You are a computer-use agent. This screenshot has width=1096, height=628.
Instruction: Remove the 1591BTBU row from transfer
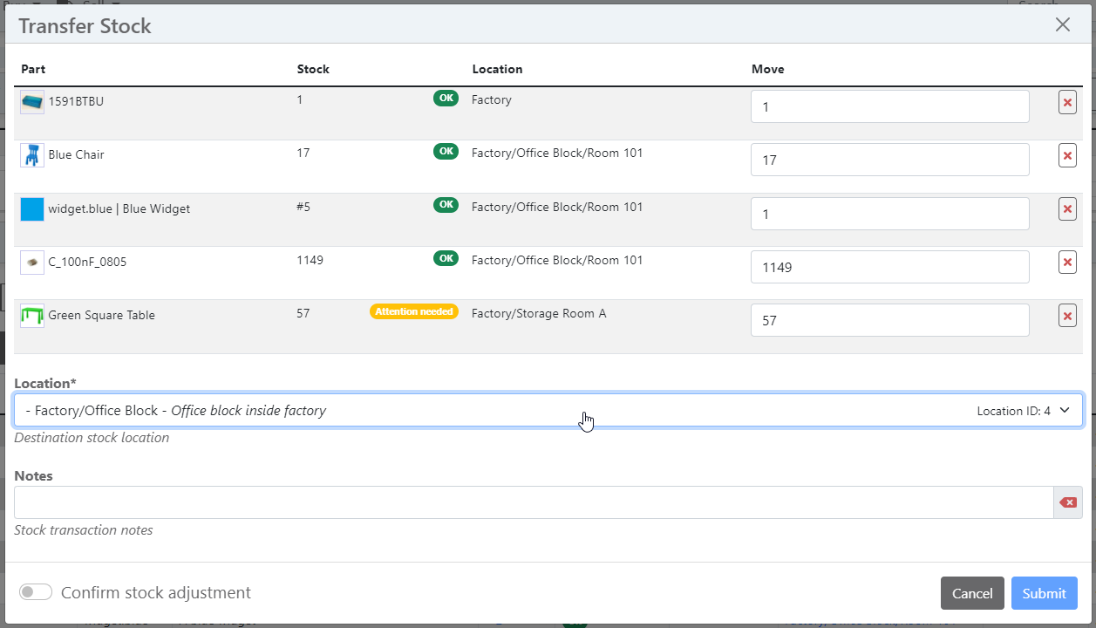(x=1066, y=103)
